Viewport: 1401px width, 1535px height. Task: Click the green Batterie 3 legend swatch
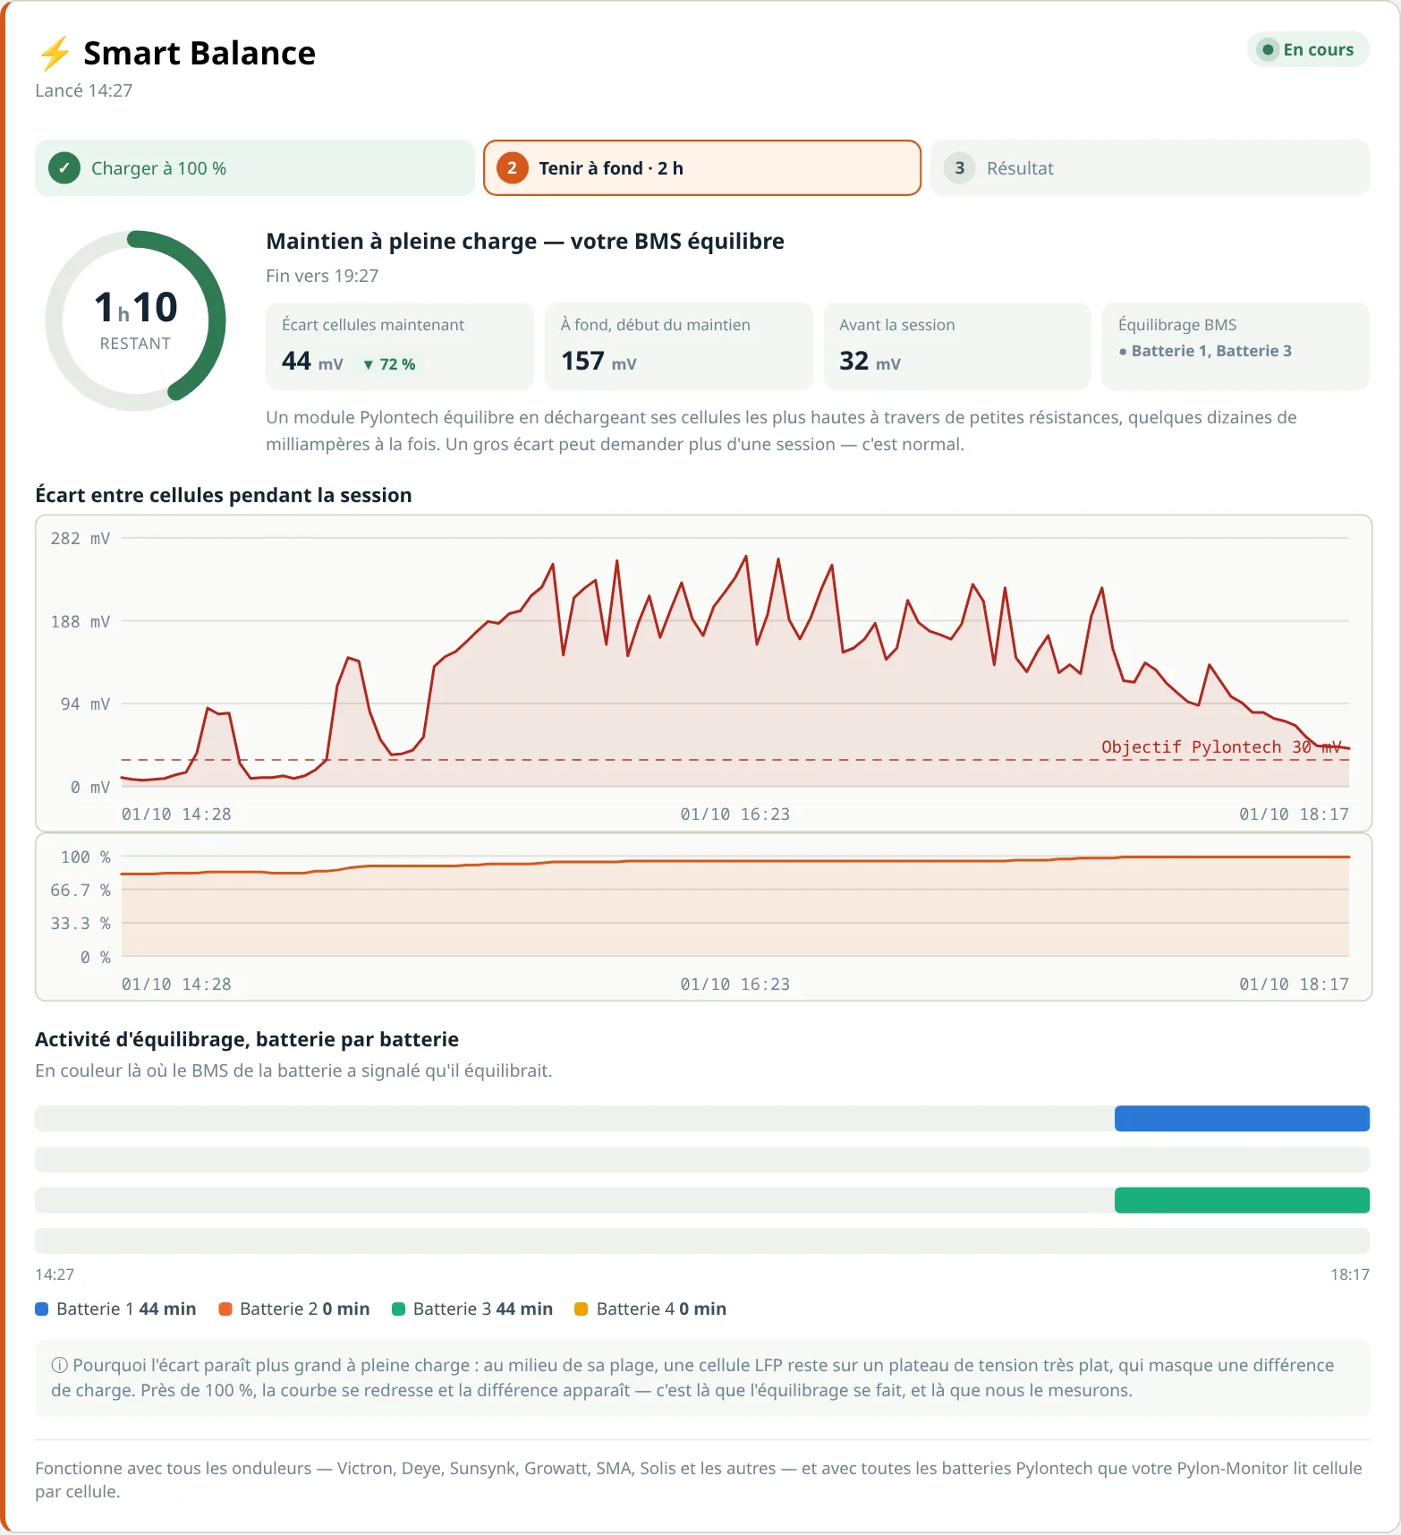[399, 1309]
